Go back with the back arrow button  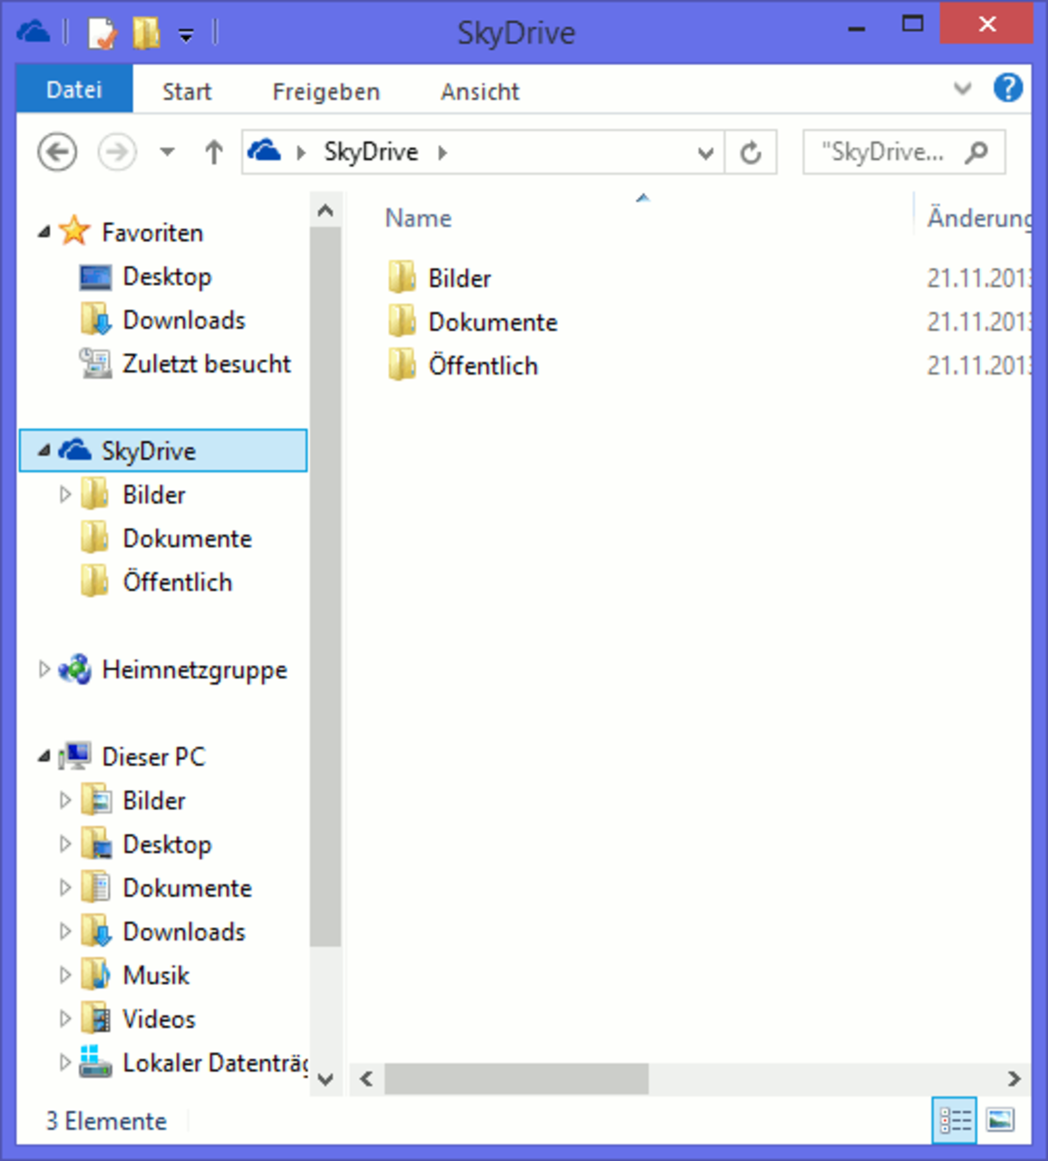click(57, 151)
